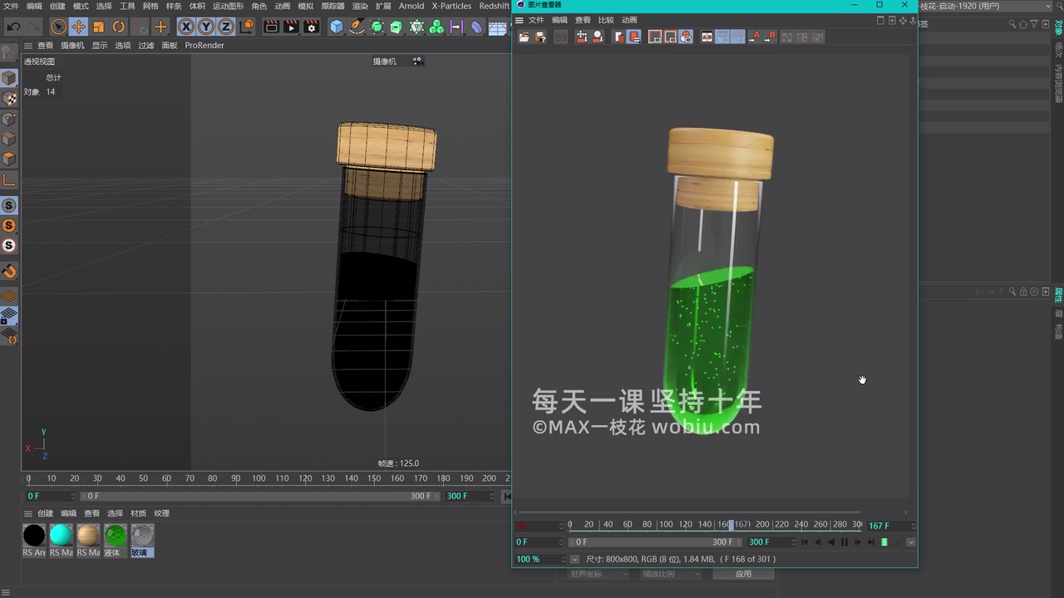Open the 世界坐标 coordinate dropdown
1064x598 pixels.
pyautogui.click(x=600, y=574)
